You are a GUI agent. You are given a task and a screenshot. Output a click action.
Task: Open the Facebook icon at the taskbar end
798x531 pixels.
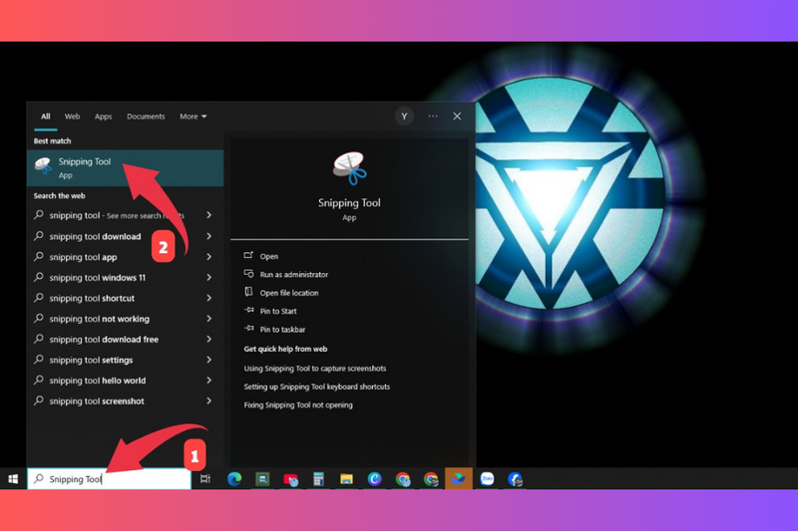pyautogui.click(x=515, y=478)
